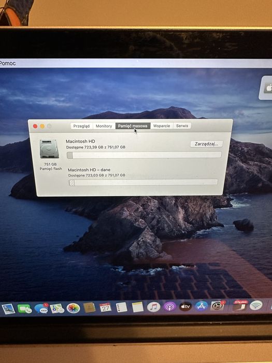Screen dimensions: 272x363
Task: Open the Preview app in the Dock
Action: [8, 309]
